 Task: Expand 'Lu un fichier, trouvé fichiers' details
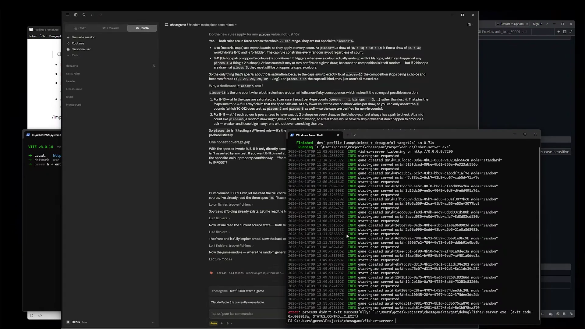tap(231, 204)
